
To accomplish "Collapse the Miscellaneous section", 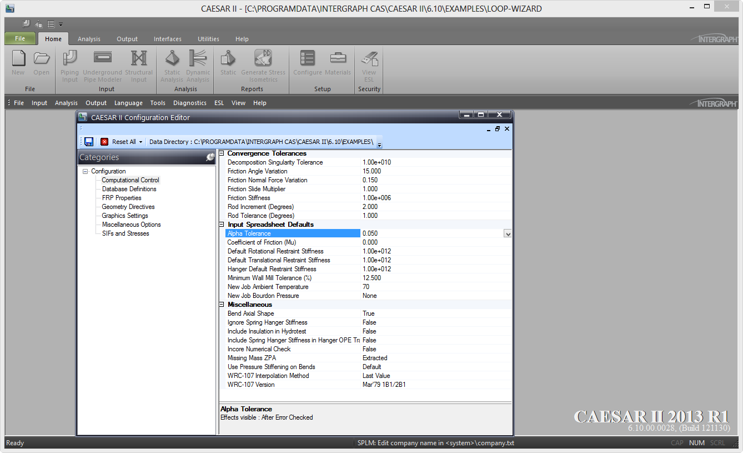I will [222, 305].
